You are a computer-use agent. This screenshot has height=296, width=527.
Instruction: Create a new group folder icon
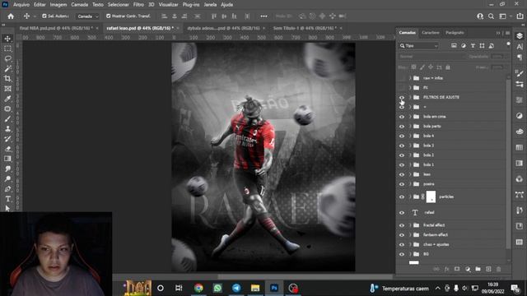tap(478, 269)
